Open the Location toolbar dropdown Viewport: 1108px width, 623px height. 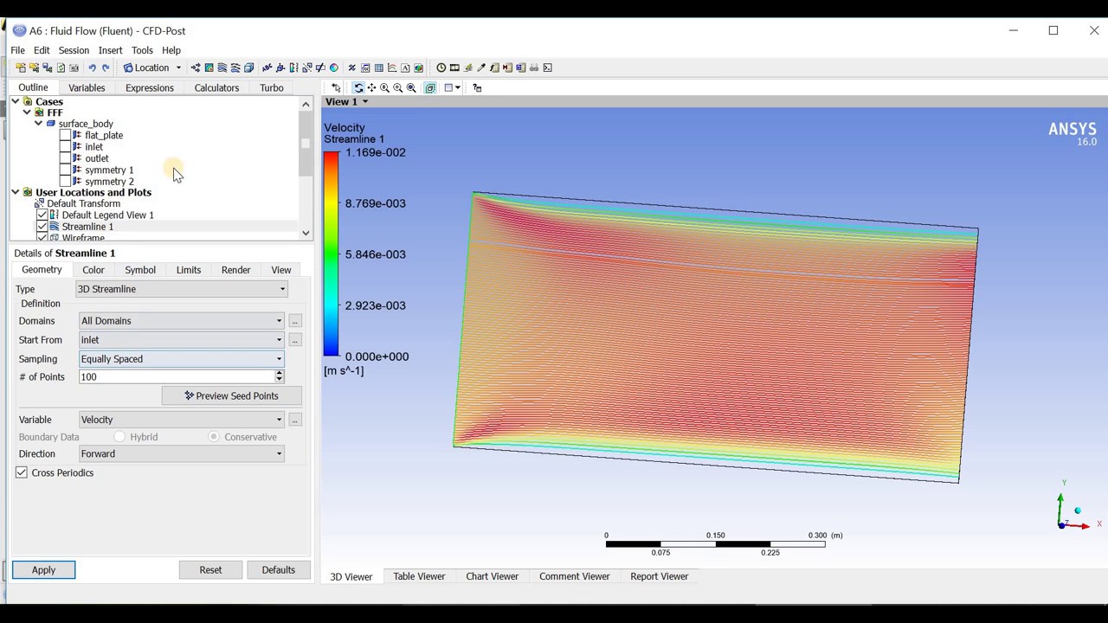point(152,67)
